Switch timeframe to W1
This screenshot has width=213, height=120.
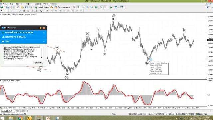[x=77, y=11]
